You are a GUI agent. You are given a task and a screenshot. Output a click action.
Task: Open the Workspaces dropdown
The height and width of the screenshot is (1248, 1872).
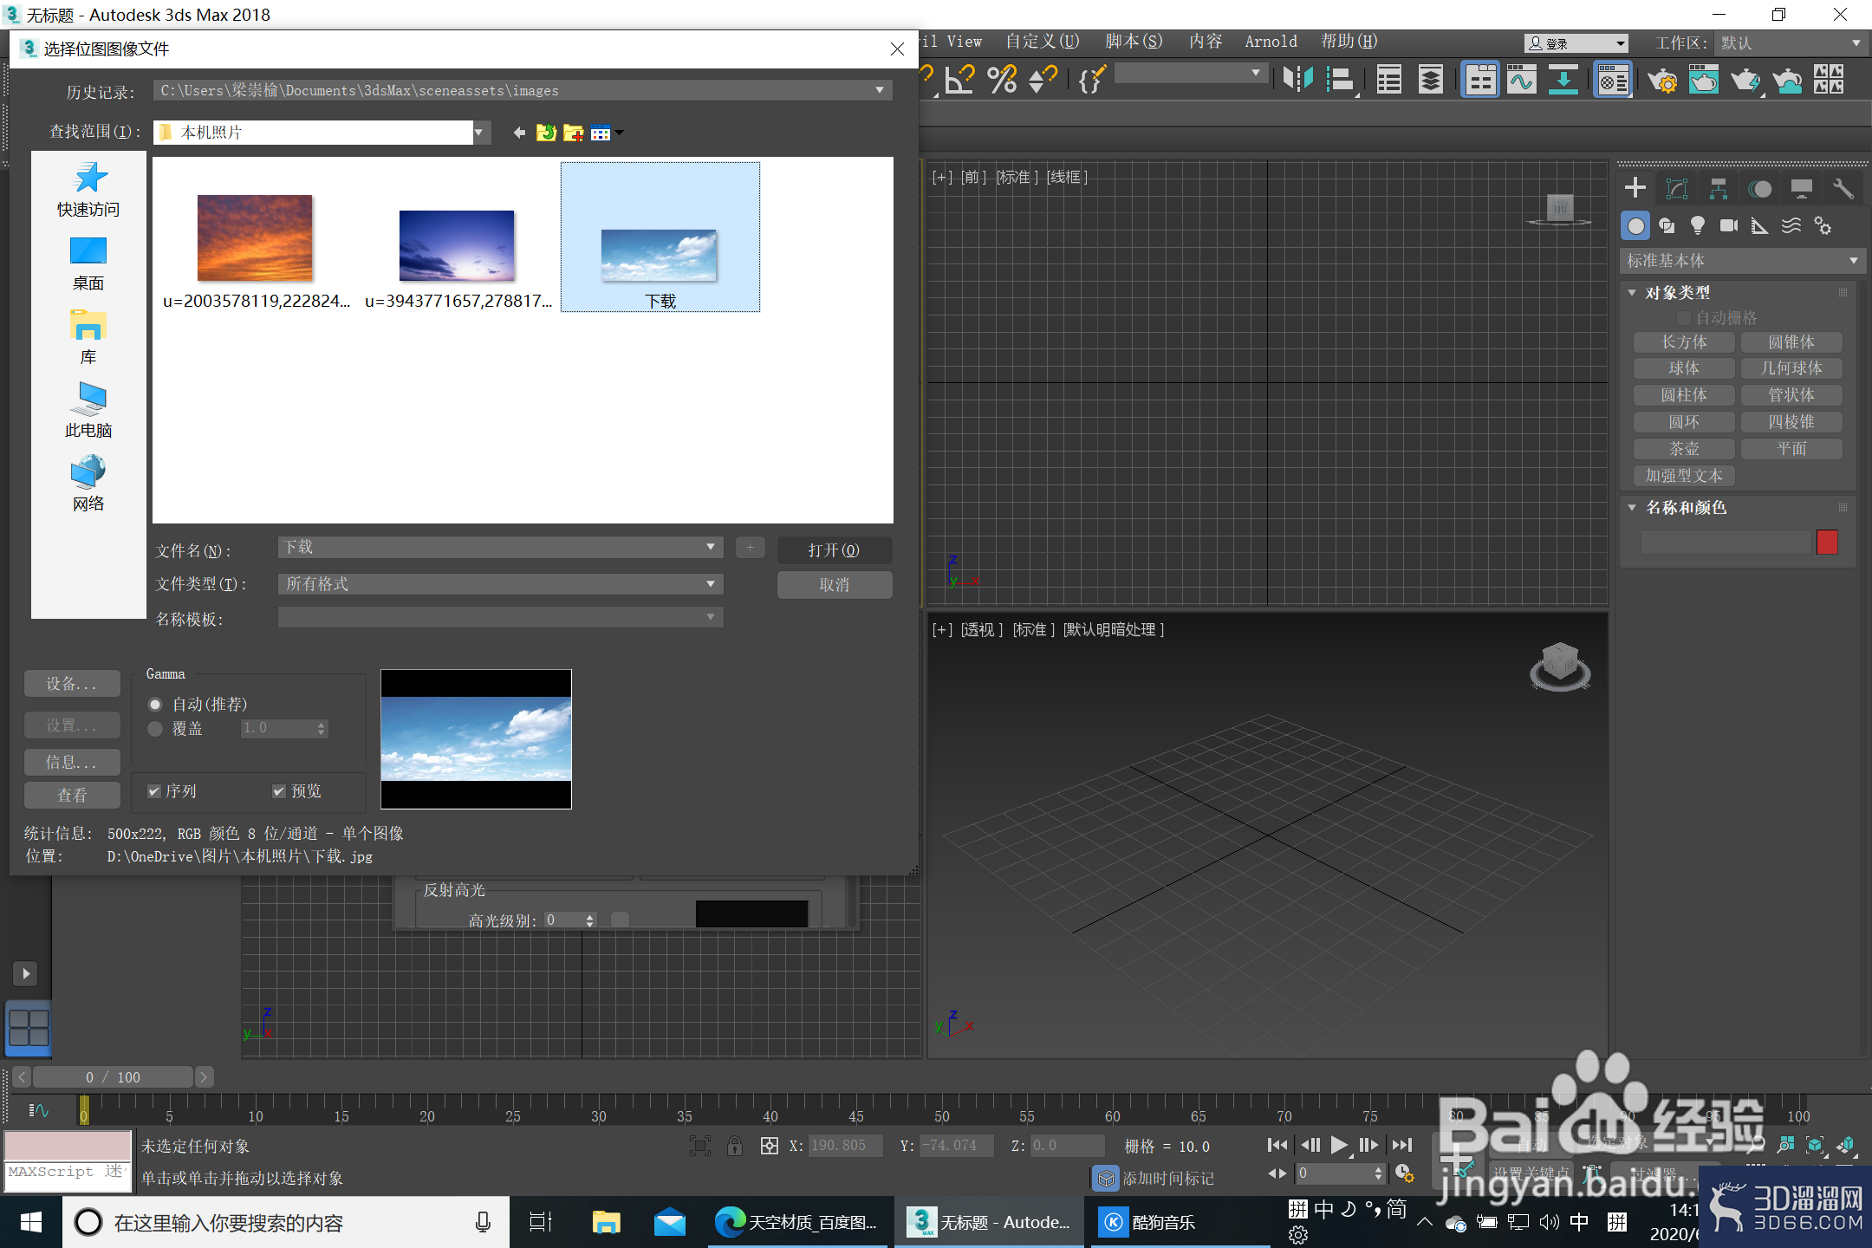pyautogui.click(x=1791, y=42)
